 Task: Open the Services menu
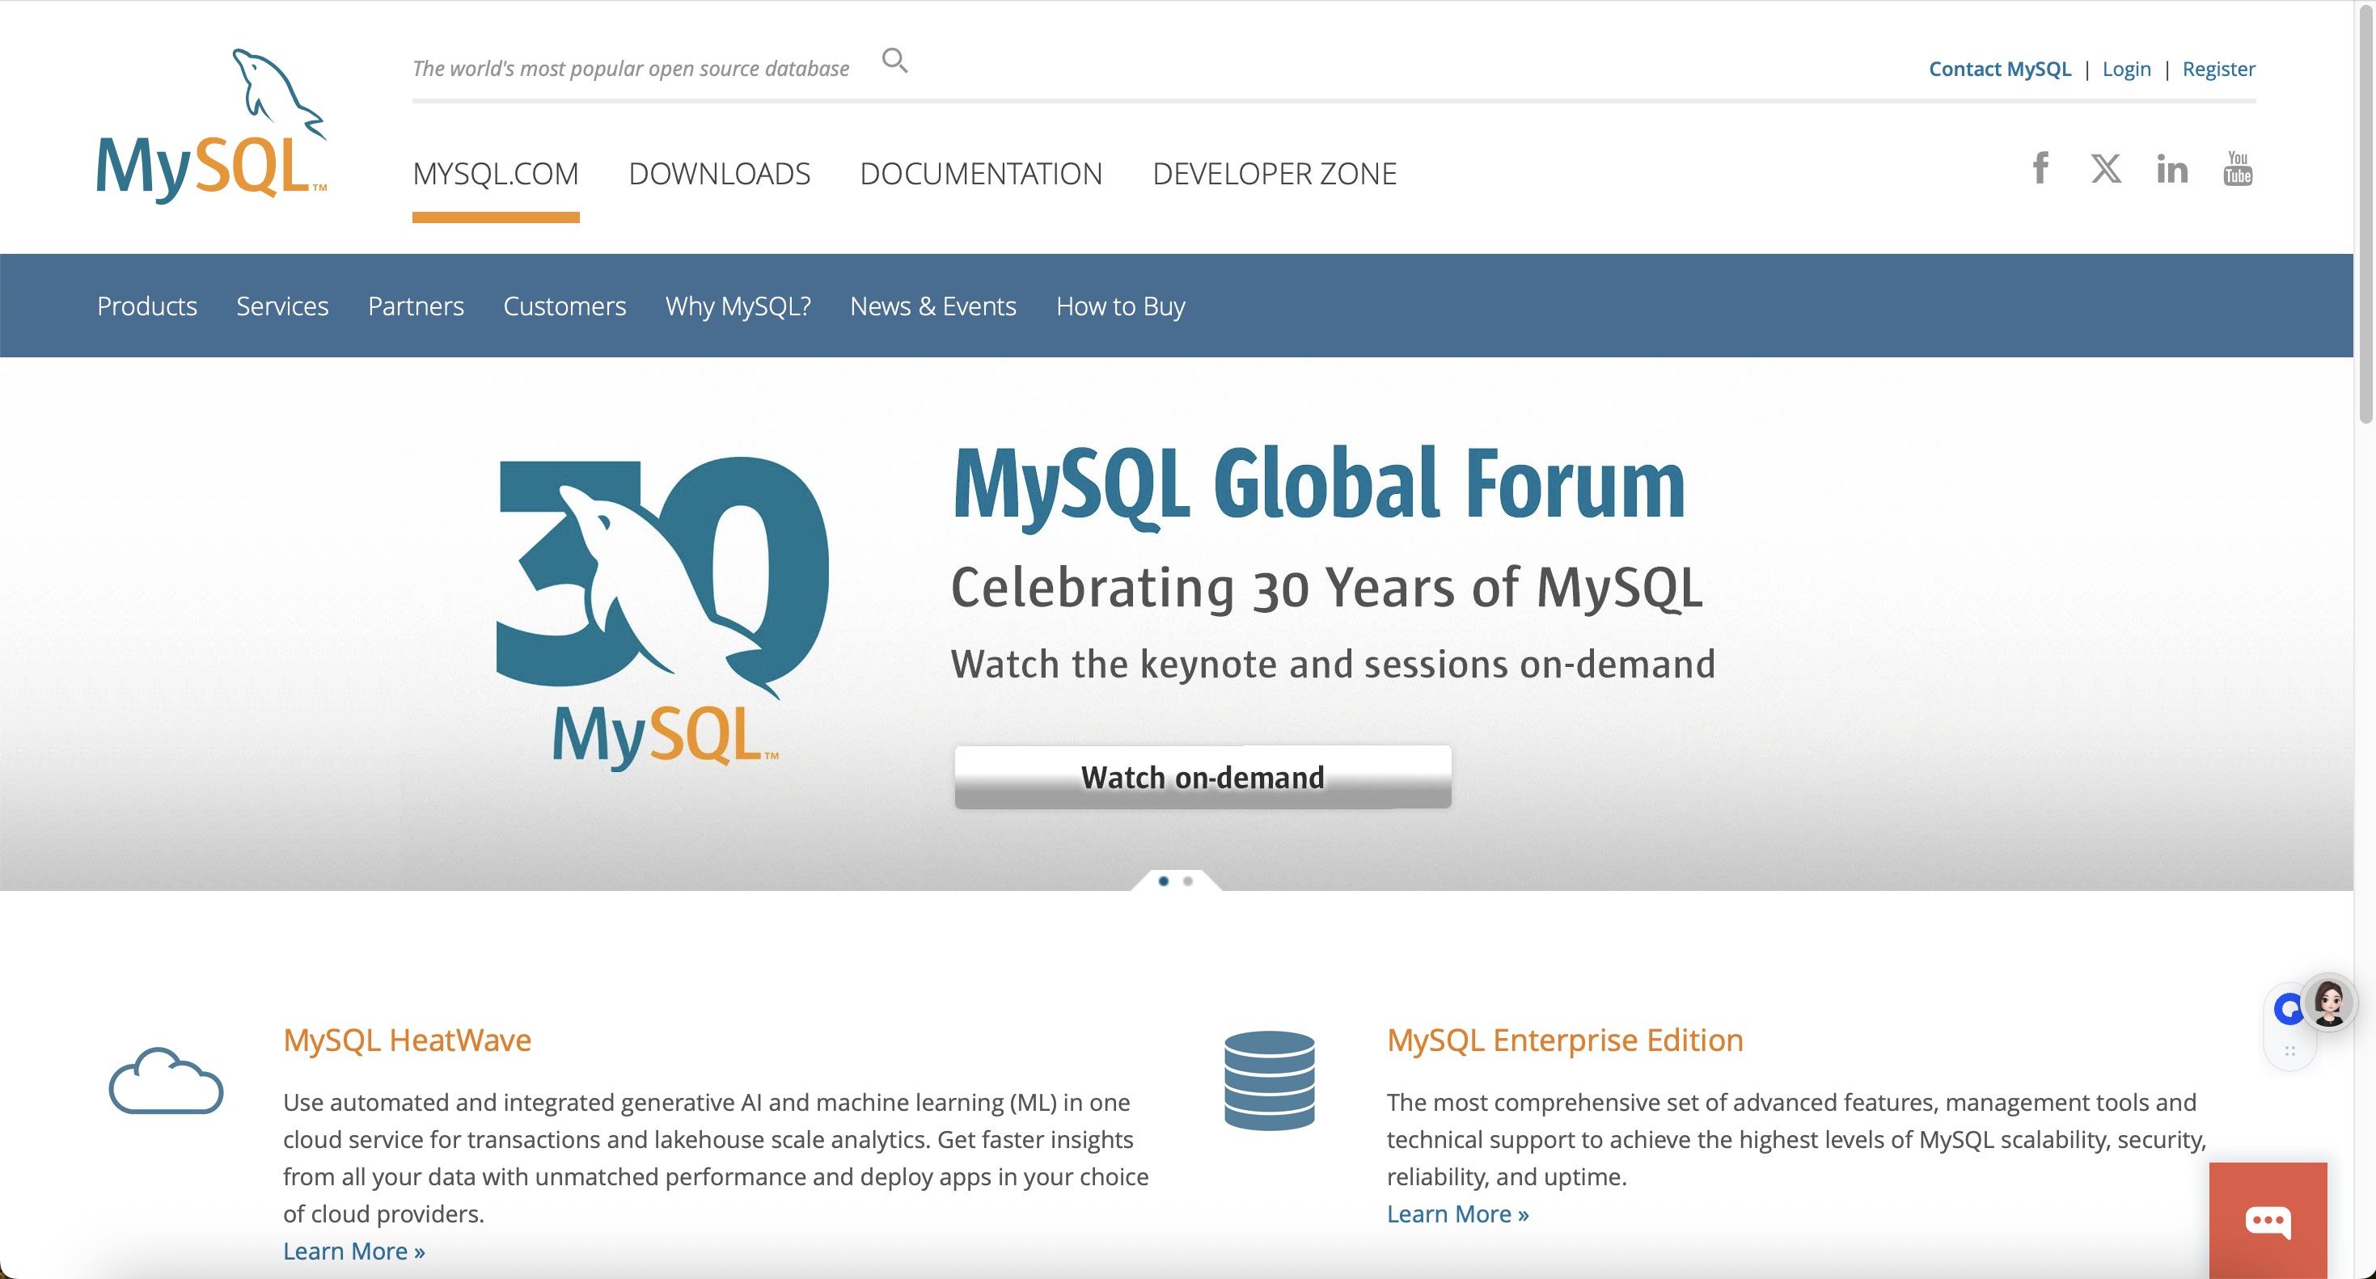click(x=282, y=306)
